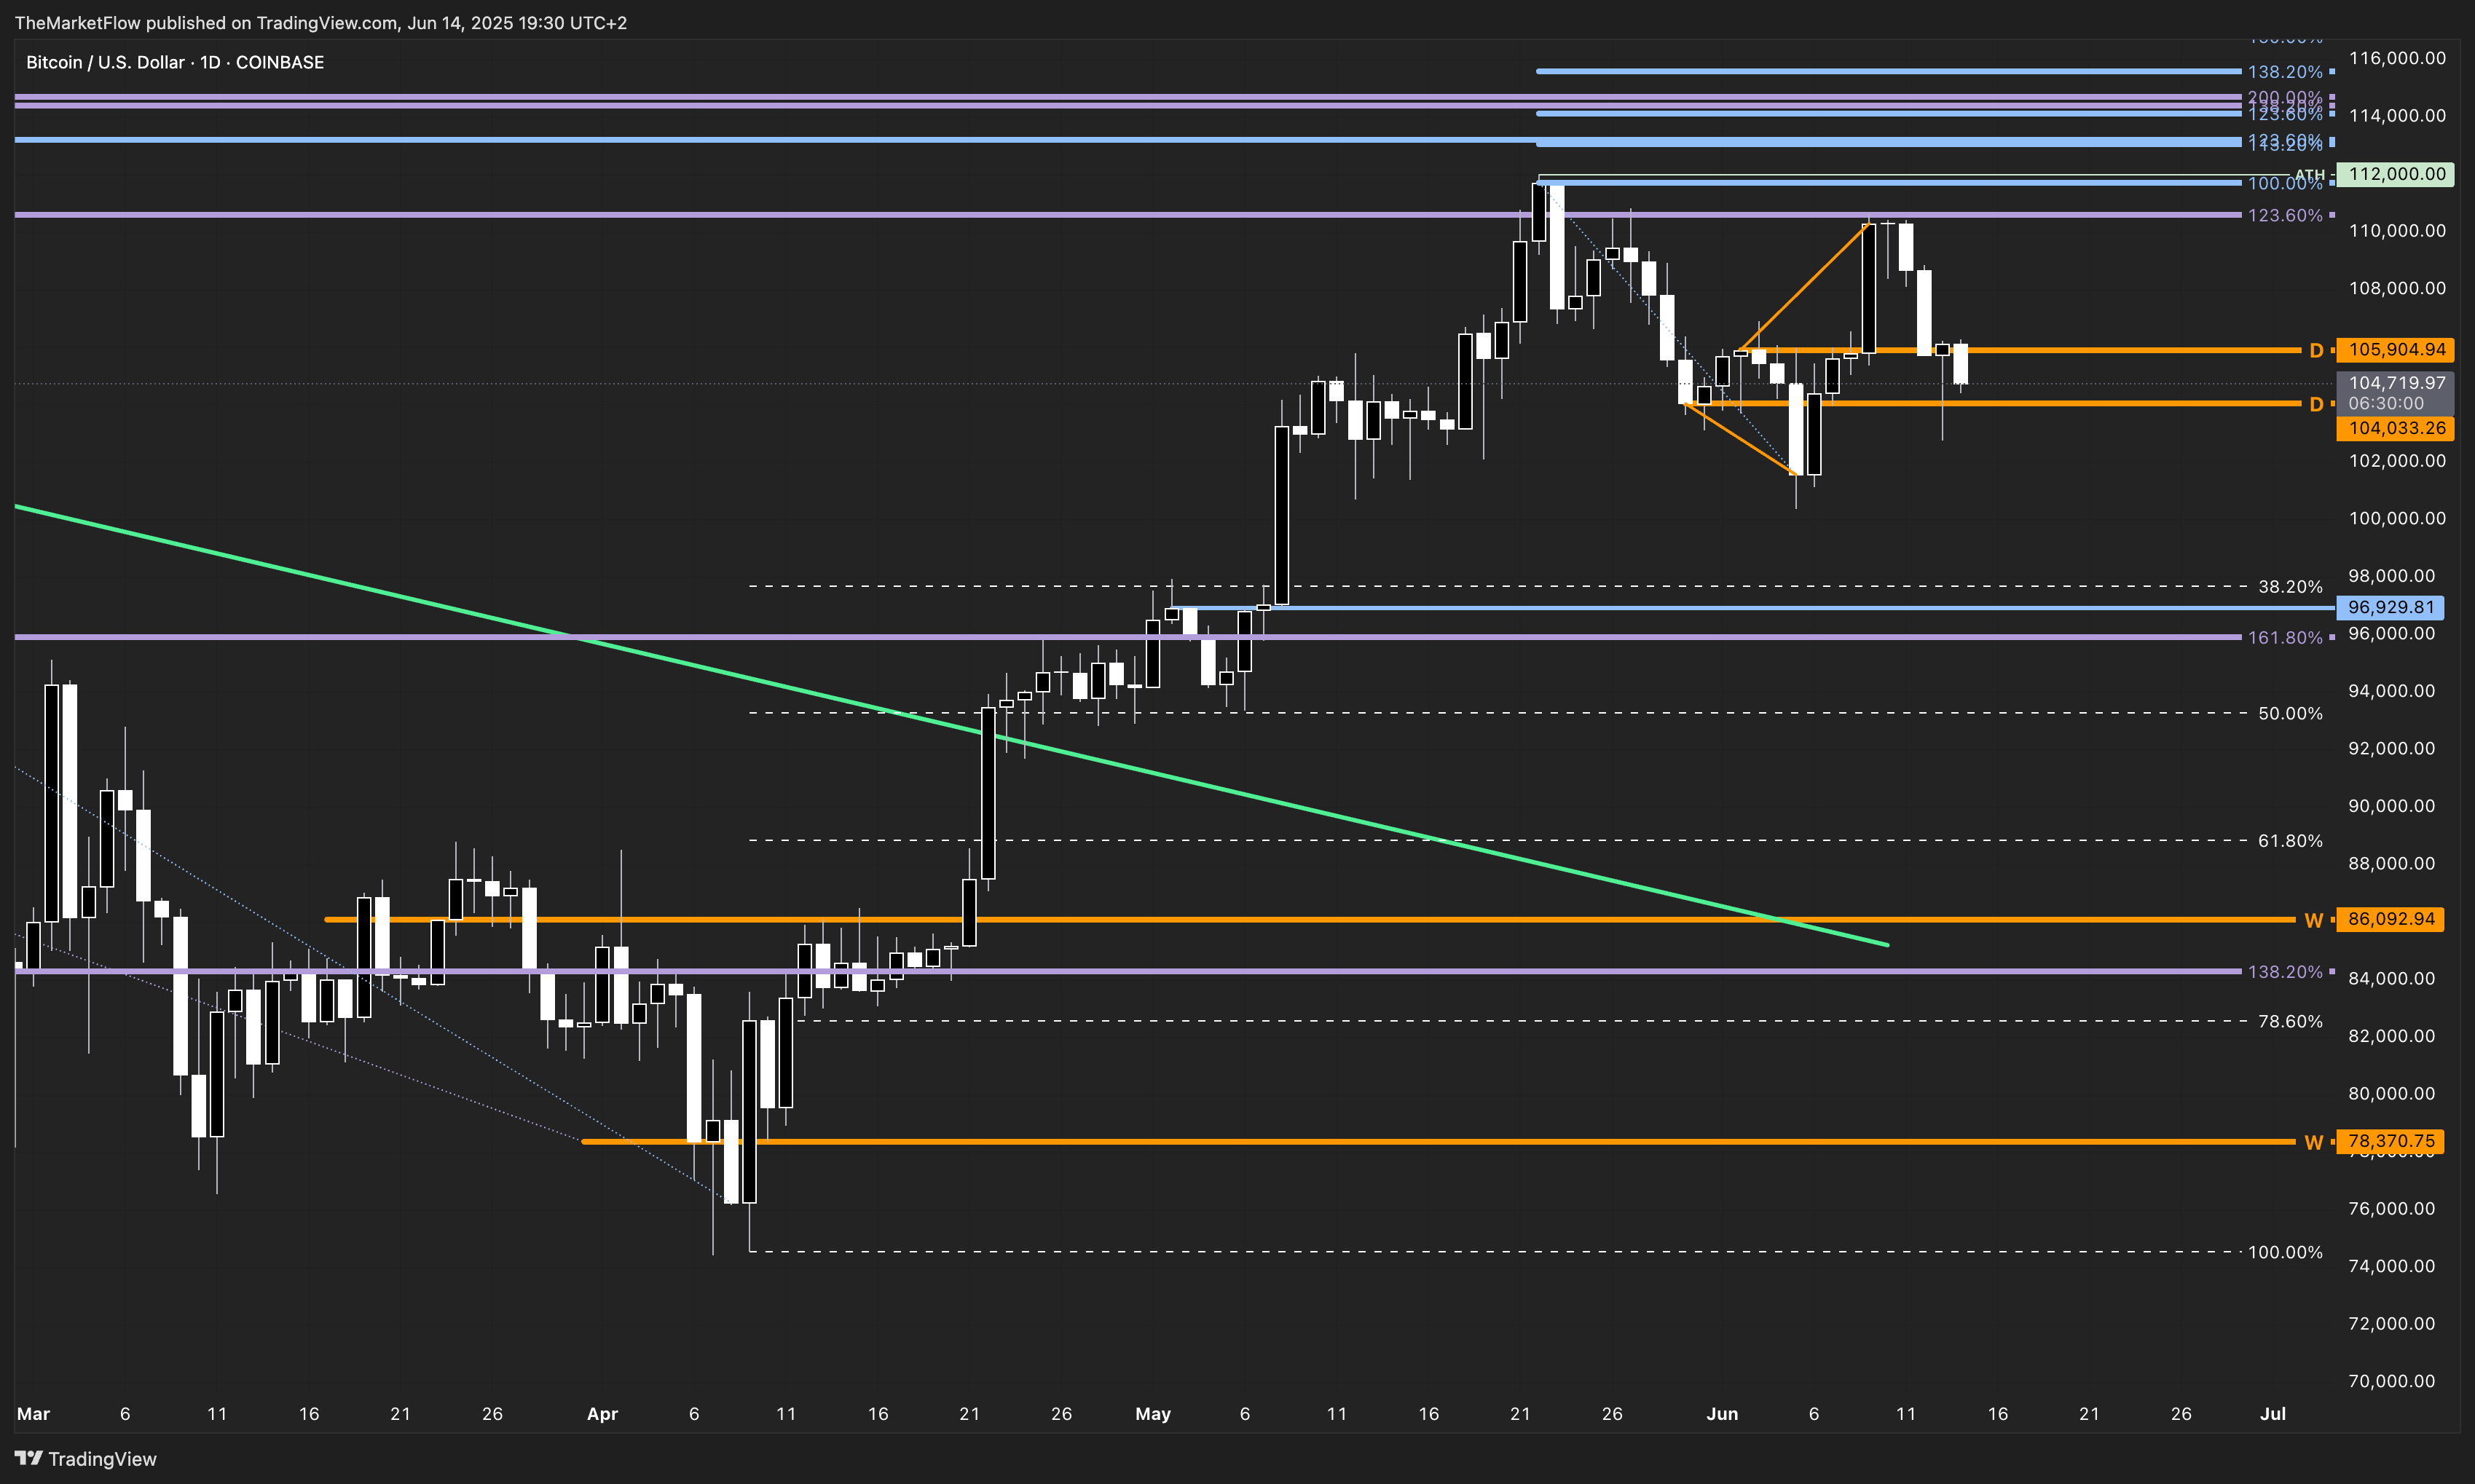Select the orange 78,370.75 weekly price tag
Viewport: 2475px width, 1484px height.
click(2390, 1141)
